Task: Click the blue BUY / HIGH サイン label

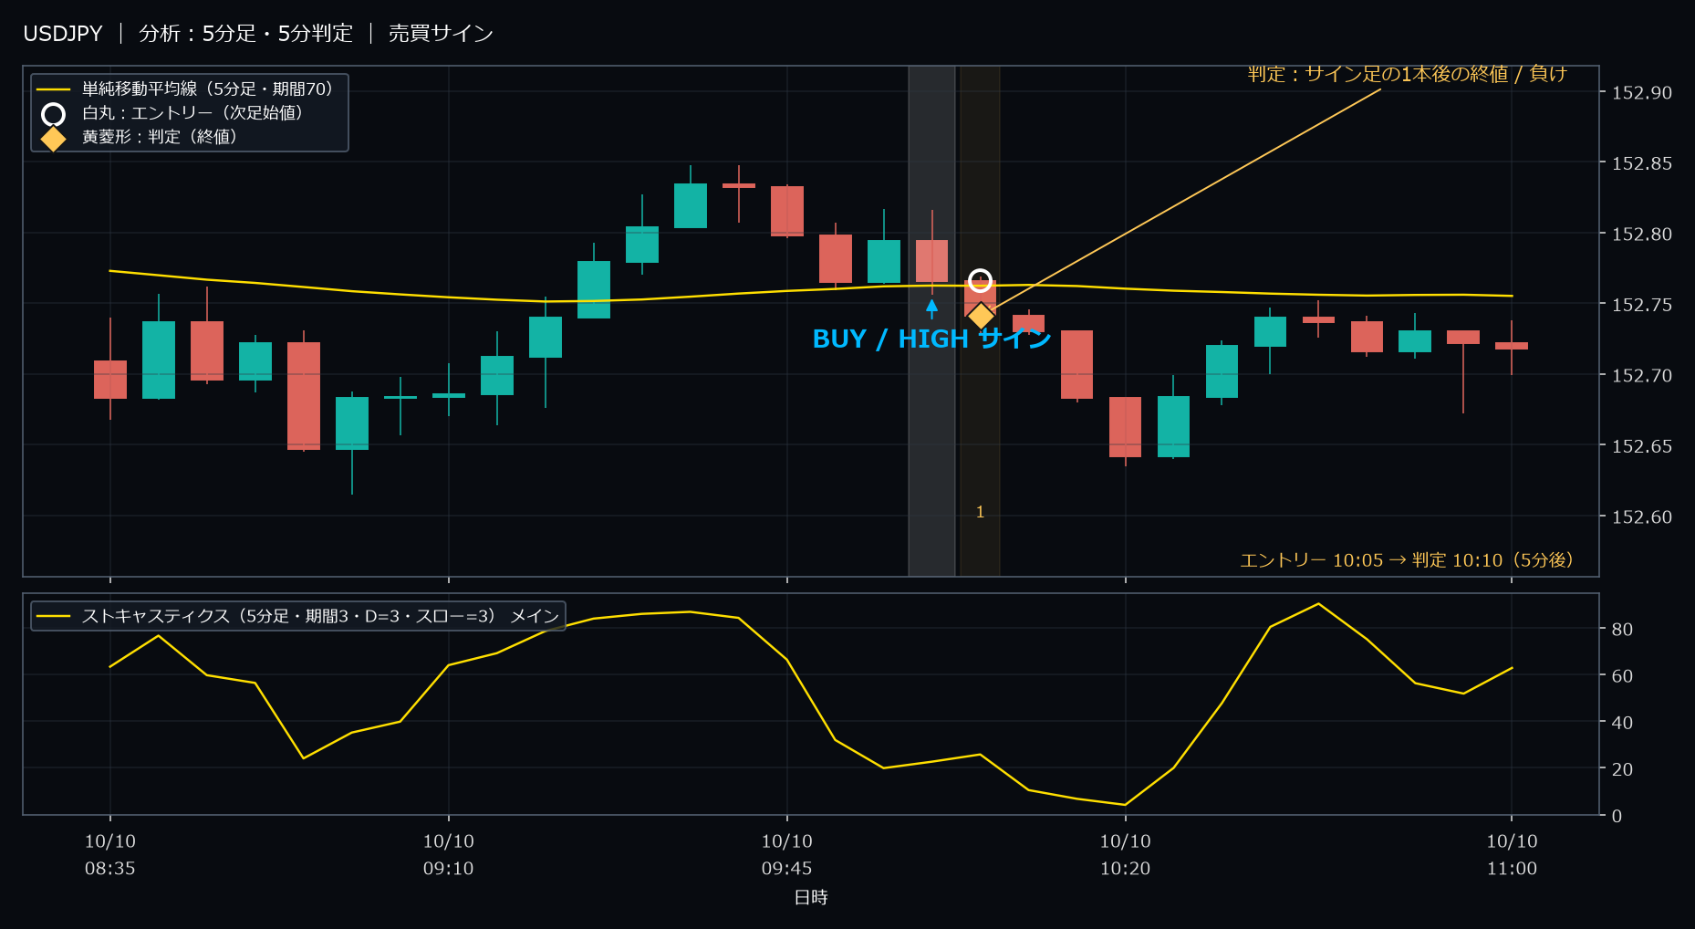Action: tap(931, 339)
